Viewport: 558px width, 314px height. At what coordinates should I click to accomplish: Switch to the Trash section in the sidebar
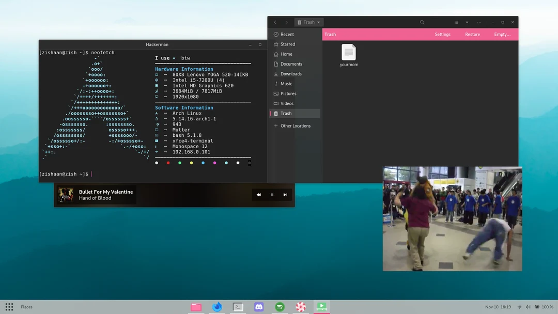pyautogui.click(x=285, y=113)
